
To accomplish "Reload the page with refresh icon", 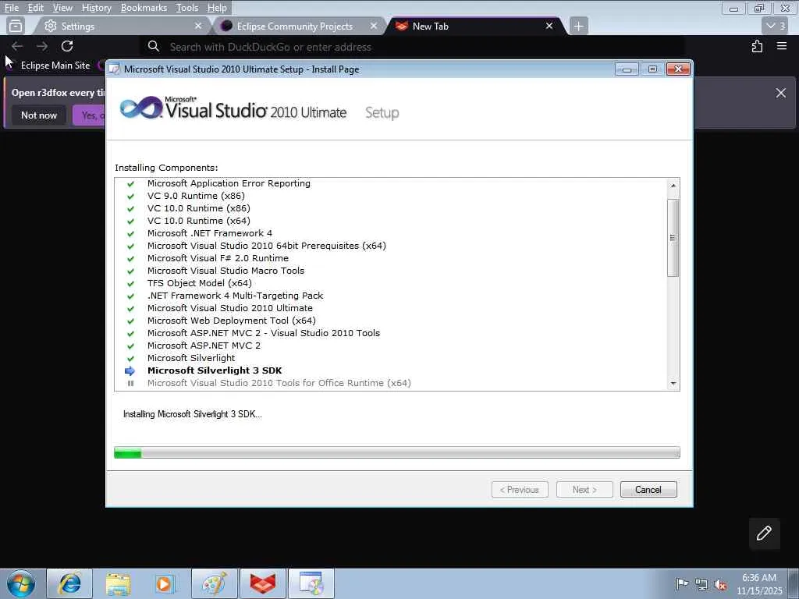I will (x=67, y=46).
